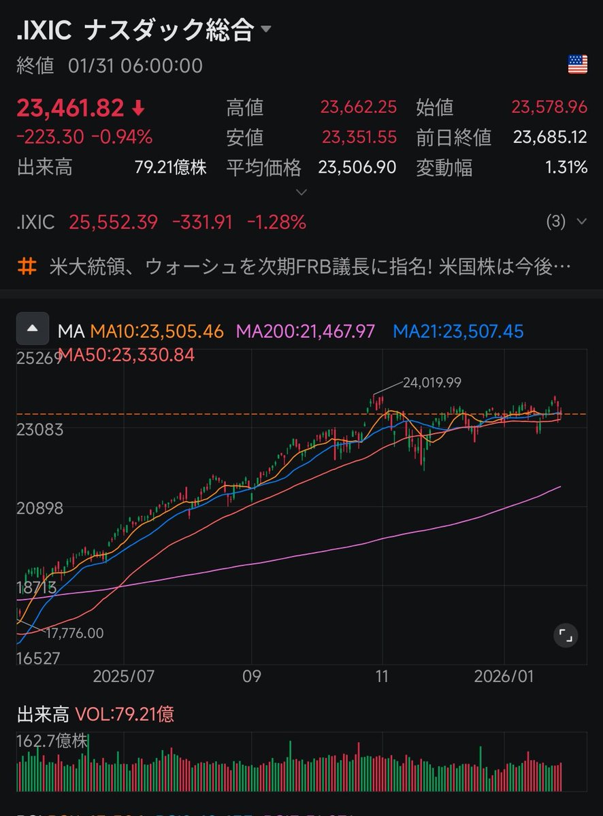Tap the 20898 price axis label
The width and height of the screenshot is (603, 816).
tap(39, 508)
